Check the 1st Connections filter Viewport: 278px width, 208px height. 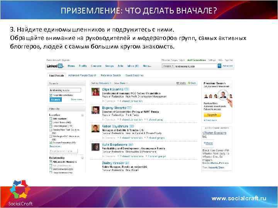pos(51,166)
